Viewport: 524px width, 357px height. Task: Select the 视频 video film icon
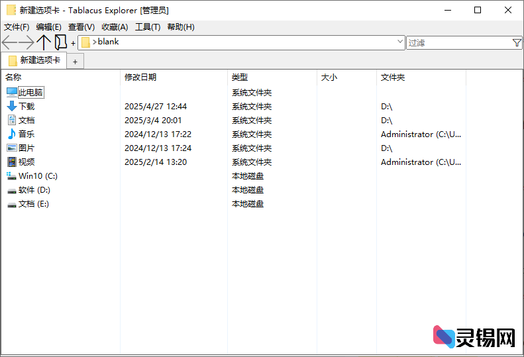point(12,162)
